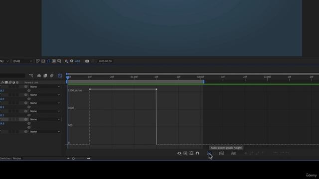
Task: Click the Parent & Link column header
Action: click(x=31, y=83)
